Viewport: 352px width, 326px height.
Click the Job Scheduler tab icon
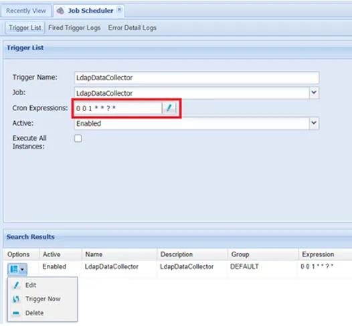60,11
